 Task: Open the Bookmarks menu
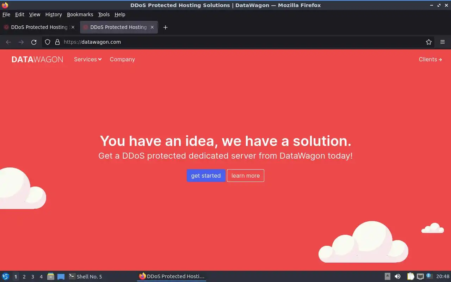tap(80, 14)
